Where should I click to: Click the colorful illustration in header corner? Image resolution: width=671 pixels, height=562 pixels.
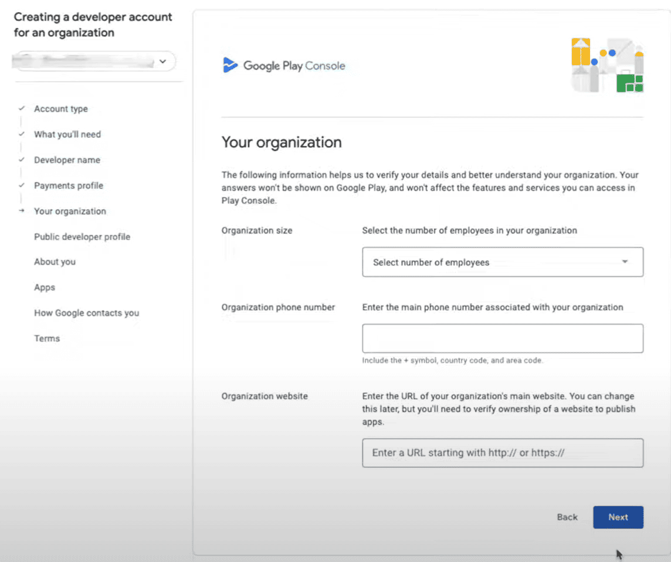[x=607, y=65]
